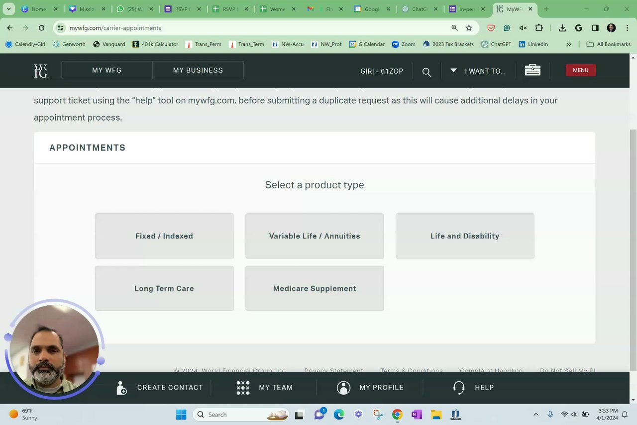637x425 pixels.
Task: Open the Vanguard bookmark
Action: [x=109, y=44]
